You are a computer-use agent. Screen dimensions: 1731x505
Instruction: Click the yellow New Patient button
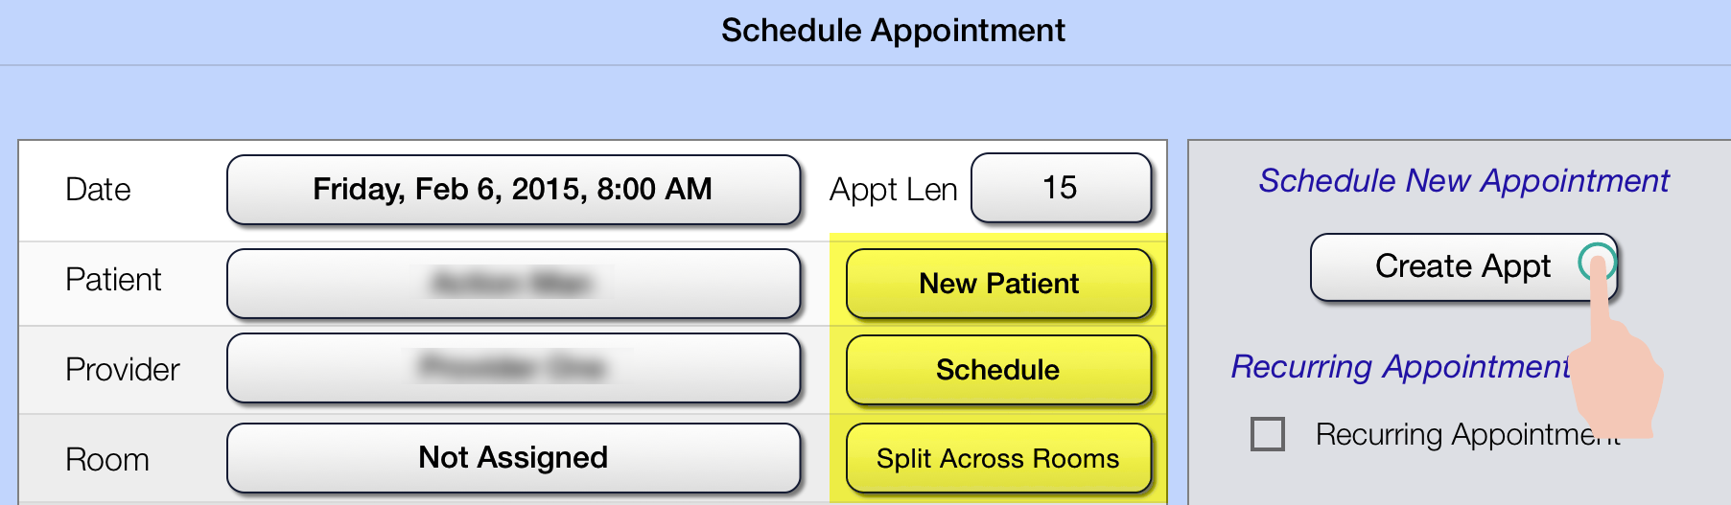coord(998,284)
